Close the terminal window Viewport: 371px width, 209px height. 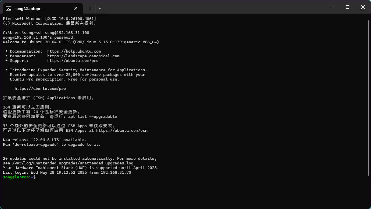tap(363, 7)
